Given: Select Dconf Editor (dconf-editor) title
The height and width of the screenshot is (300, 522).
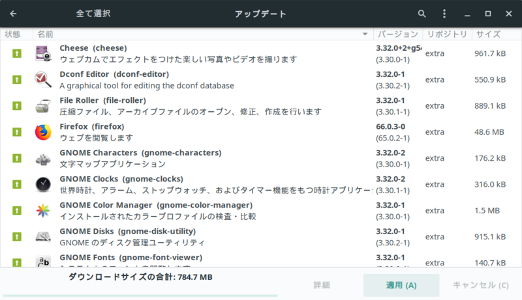Looking at the screenshot, I should [114, 74].
